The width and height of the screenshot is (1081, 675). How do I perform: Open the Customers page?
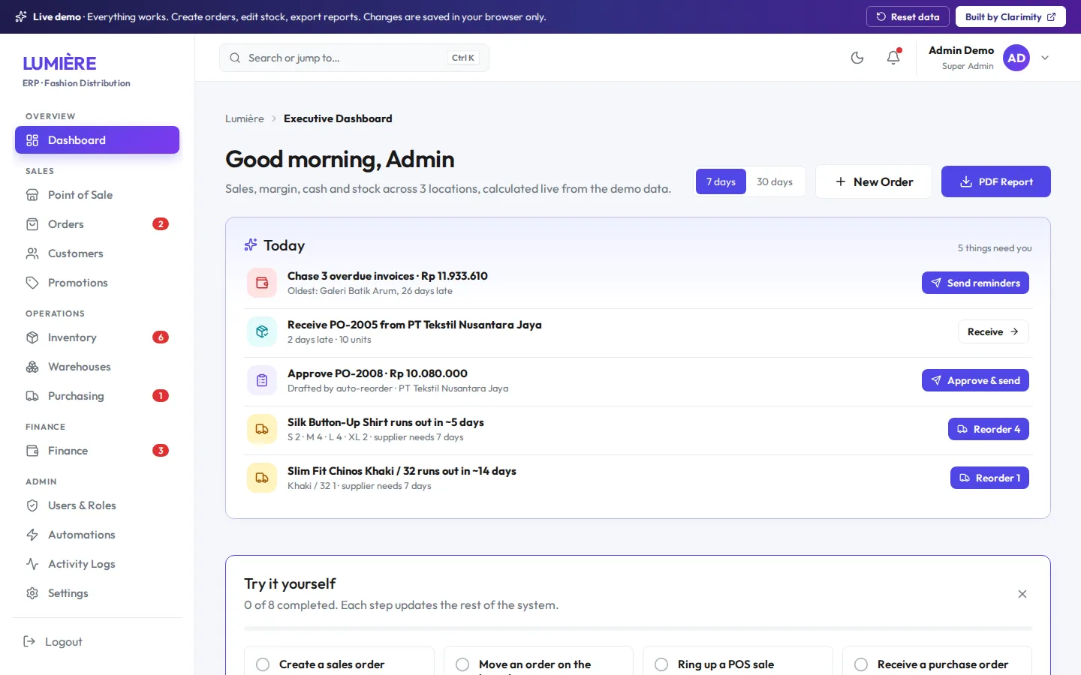coord(97,253)
